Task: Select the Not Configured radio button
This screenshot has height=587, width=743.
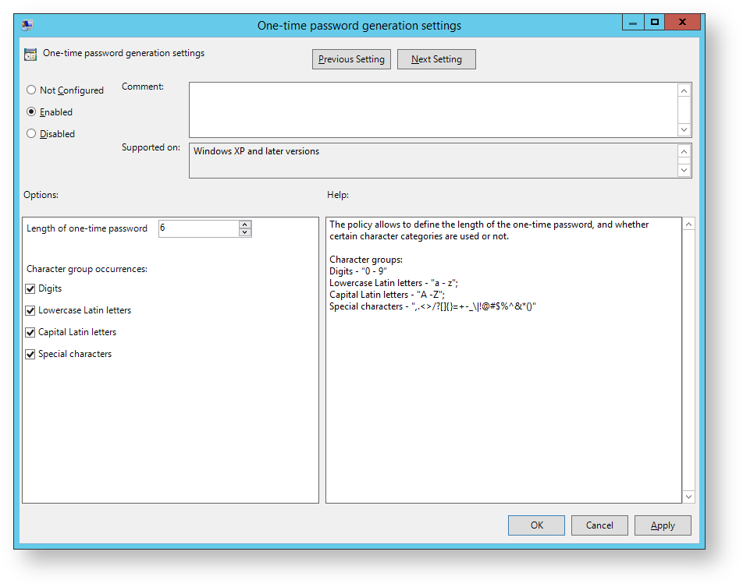Action: click(31, 90)
